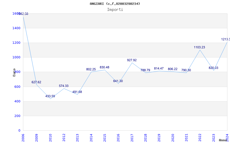Click x-axis year label 2010
230x143 pixels.
pyautogui.click(x=50, y=138)
